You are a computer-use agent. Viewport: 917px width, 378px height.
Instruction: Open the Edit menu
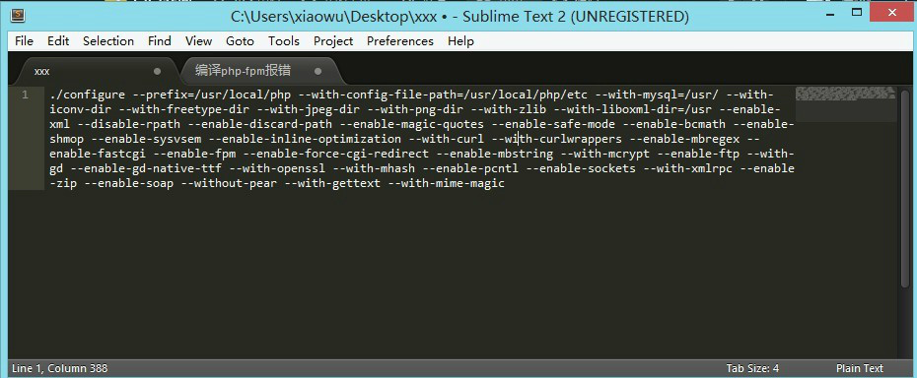[58, 41]
